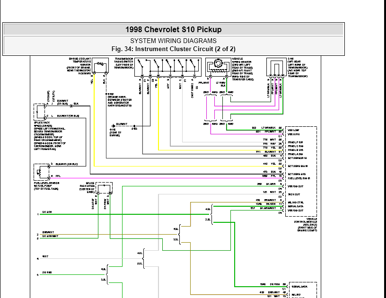Click the "MIL IND CTRL" pin label
Viewport: 386px width, 298px height.
point(296,202)
